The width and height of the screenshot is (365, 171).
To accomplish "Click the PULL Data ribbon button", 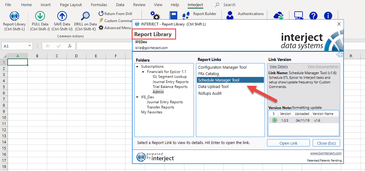I will coord(40,21).
